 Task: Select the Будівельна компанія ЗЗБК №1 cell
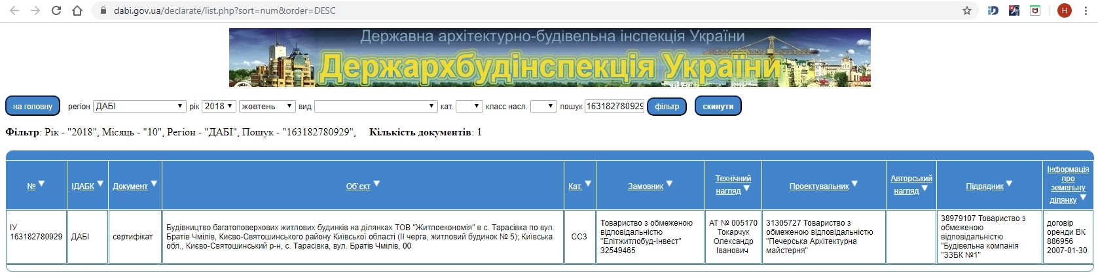[x=989, y=237]
